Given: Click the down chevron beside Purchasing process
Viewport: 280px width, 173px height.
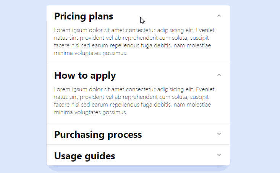Looking at the screenshot, I should (219, 134).
